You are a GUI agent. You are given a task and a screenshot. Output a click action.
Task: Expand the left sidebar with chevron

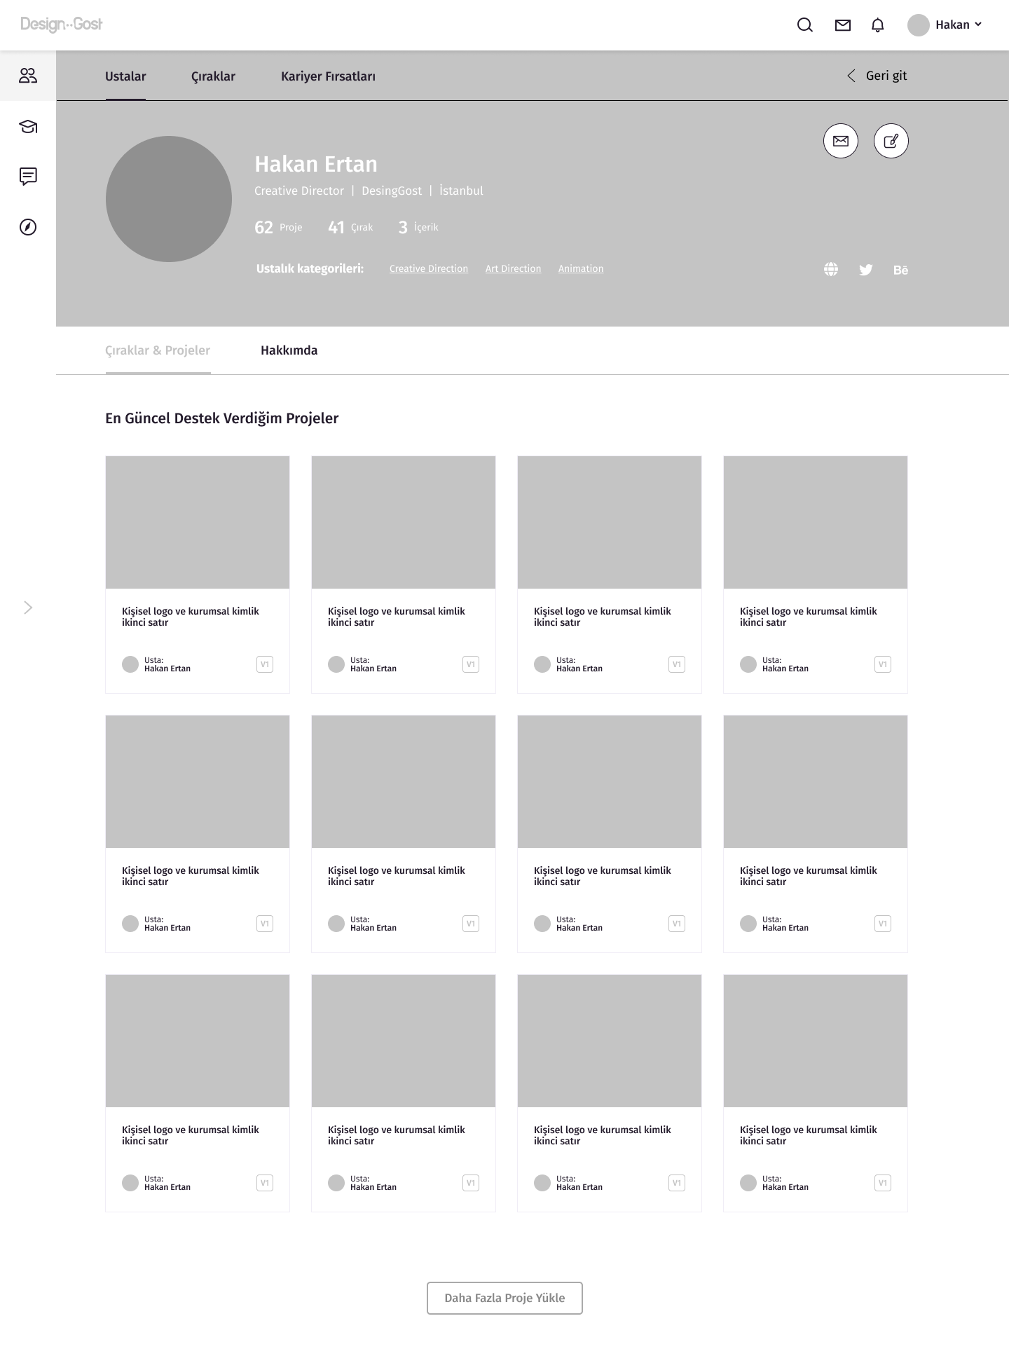click(x=28, y=608)
